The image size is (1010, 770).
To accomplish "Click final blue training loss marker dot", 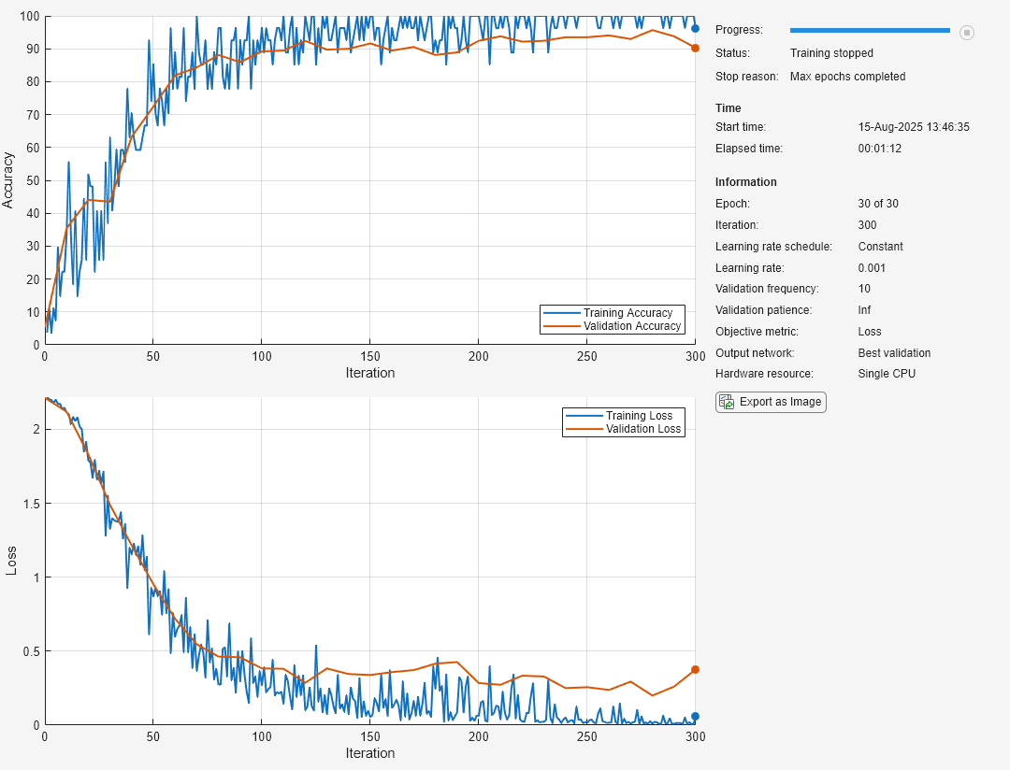I will (695, 716).
